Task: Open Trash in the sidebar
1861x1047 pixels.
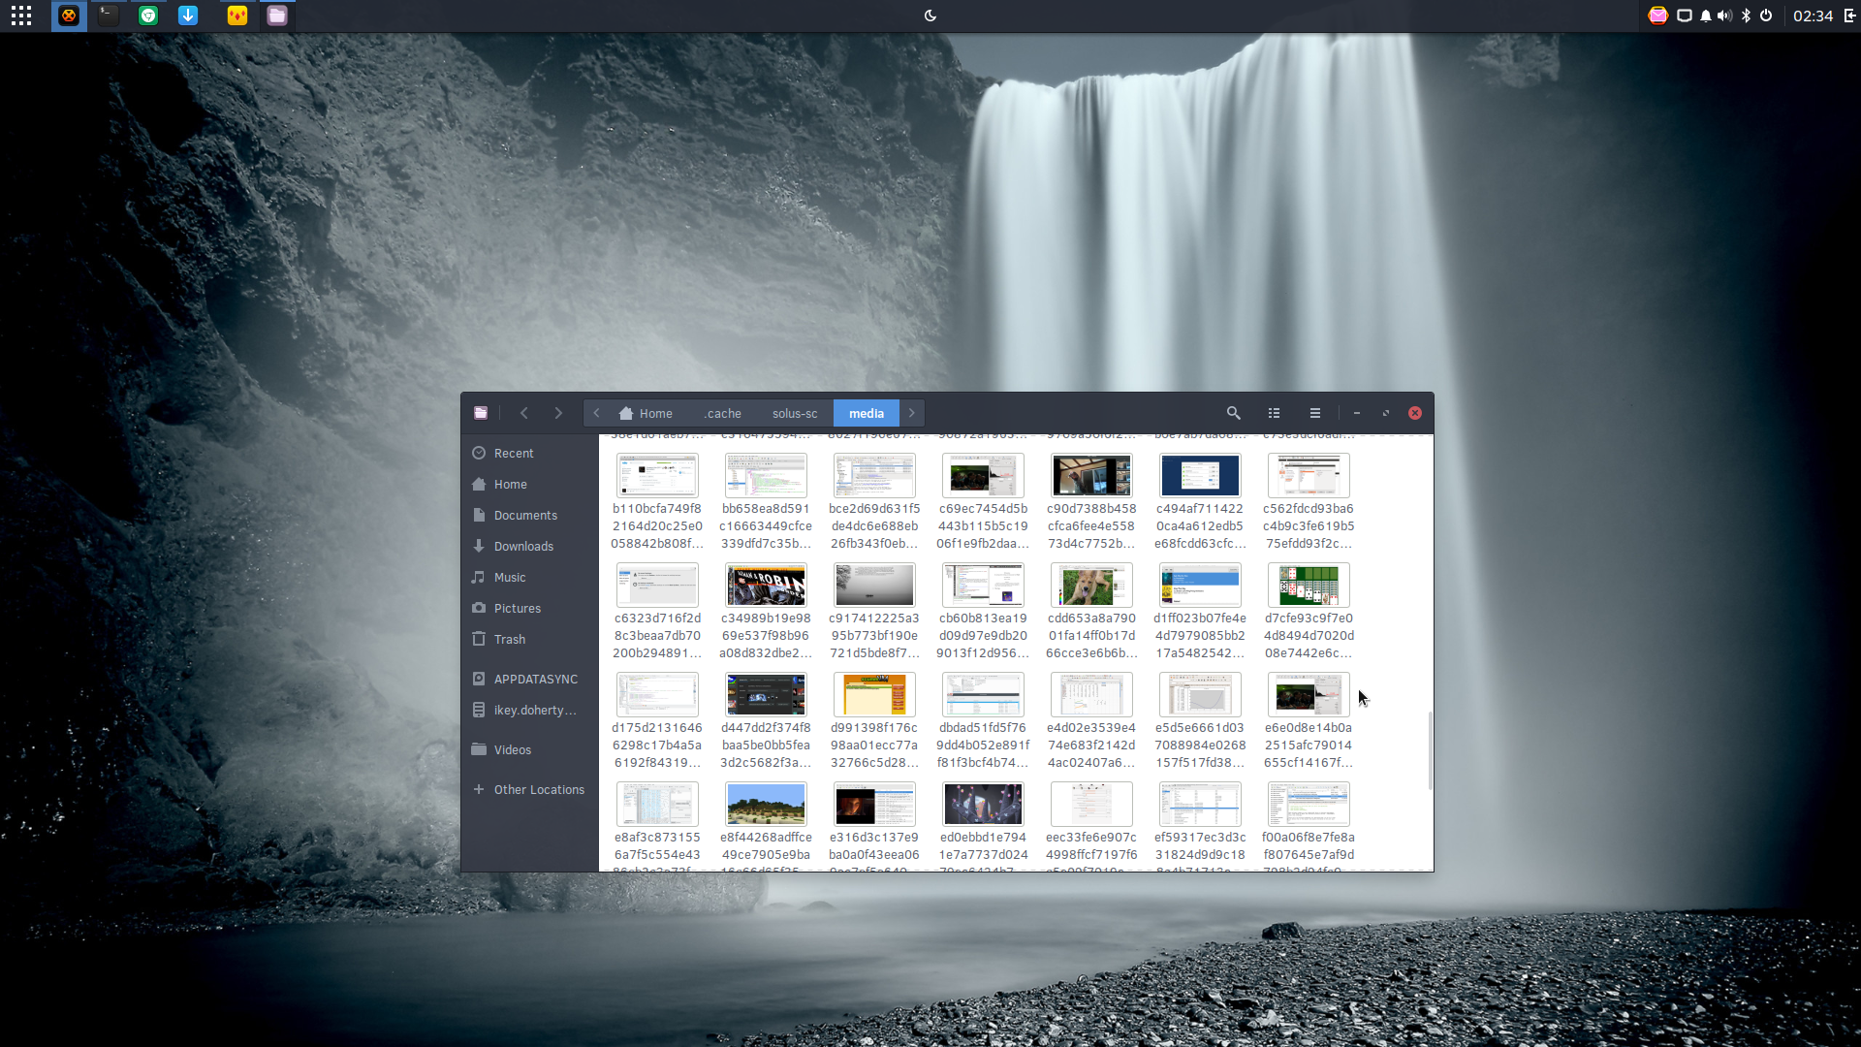Action: click(x=529, y=639)
